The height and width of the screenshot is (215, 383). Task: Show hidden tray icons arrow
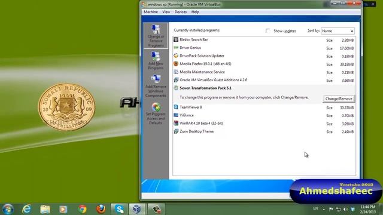[324, 209]
